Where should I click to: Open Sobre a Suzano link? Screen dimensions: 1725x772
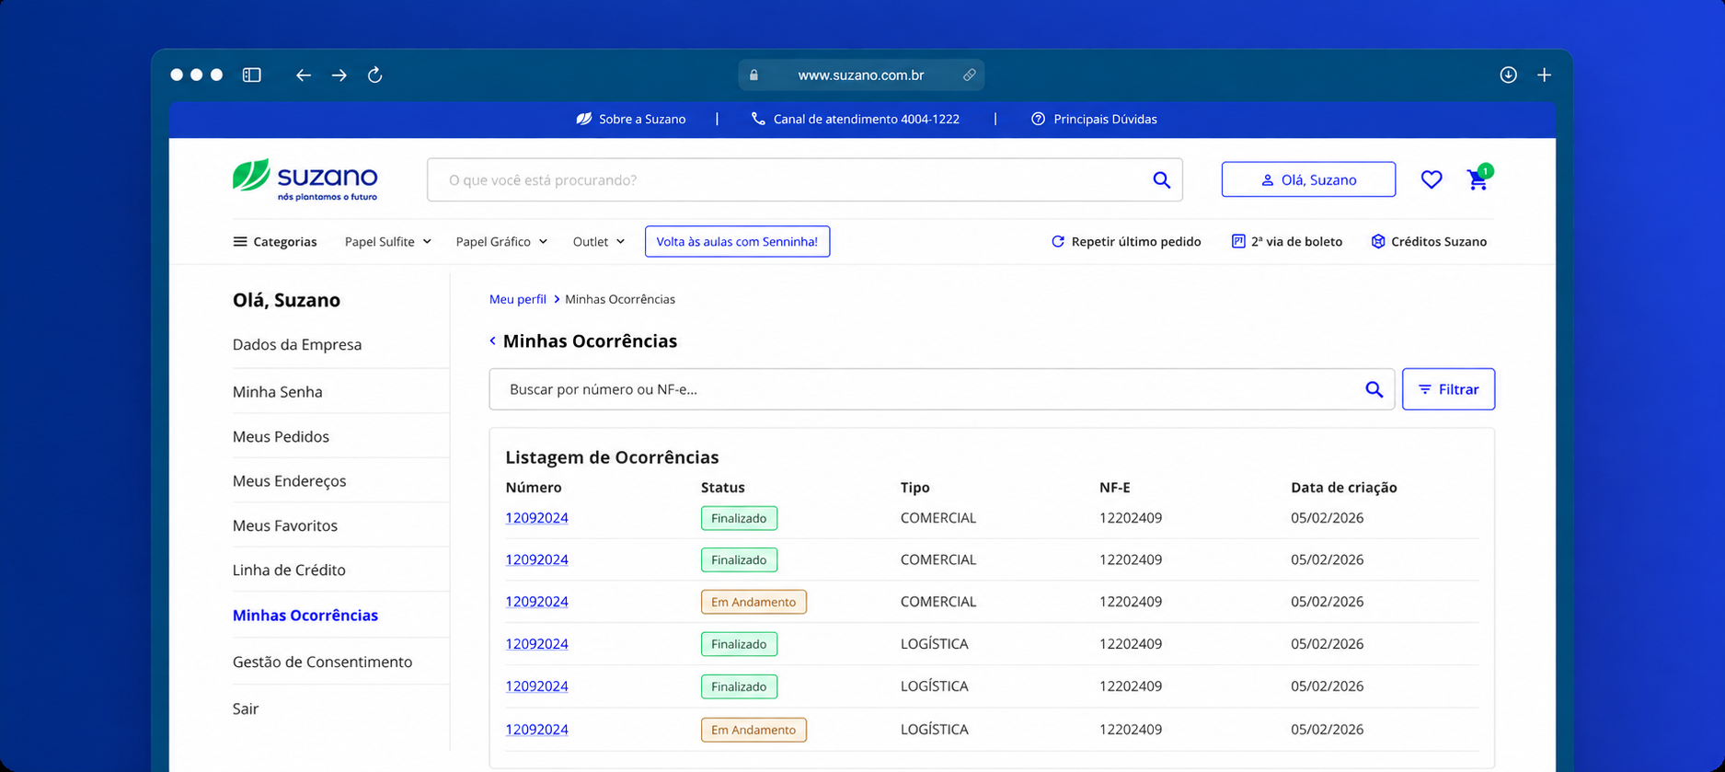[631, 119]
